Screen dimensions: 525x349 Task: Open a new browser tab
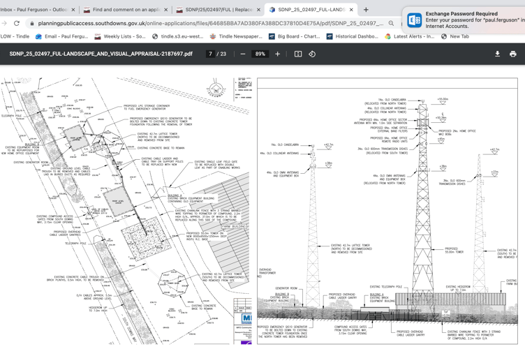366,10
